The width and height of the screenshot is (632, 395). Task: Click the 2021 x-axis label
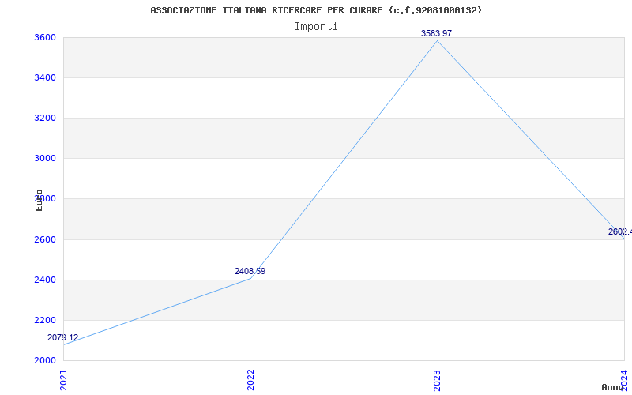pyautogui.click(x=64, y=380)
